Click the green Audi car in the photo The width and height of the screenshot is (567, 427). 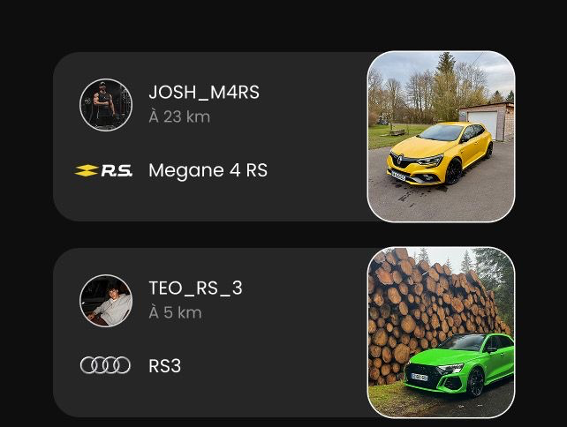coord(460,364)
